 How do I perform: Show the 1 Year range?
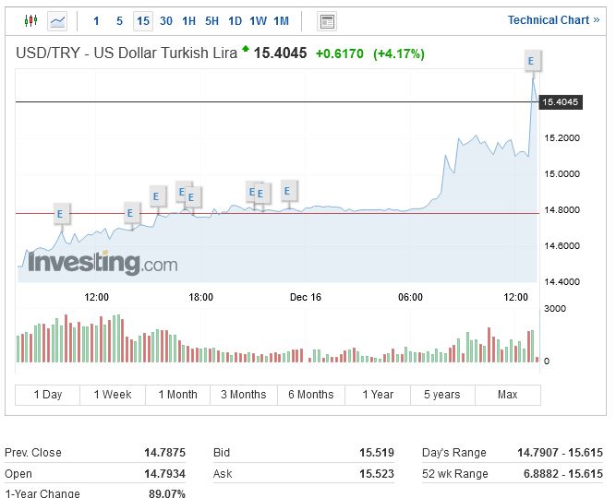click(378, 395)
